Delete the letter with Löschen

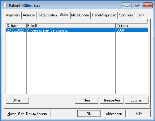(137, 100)
